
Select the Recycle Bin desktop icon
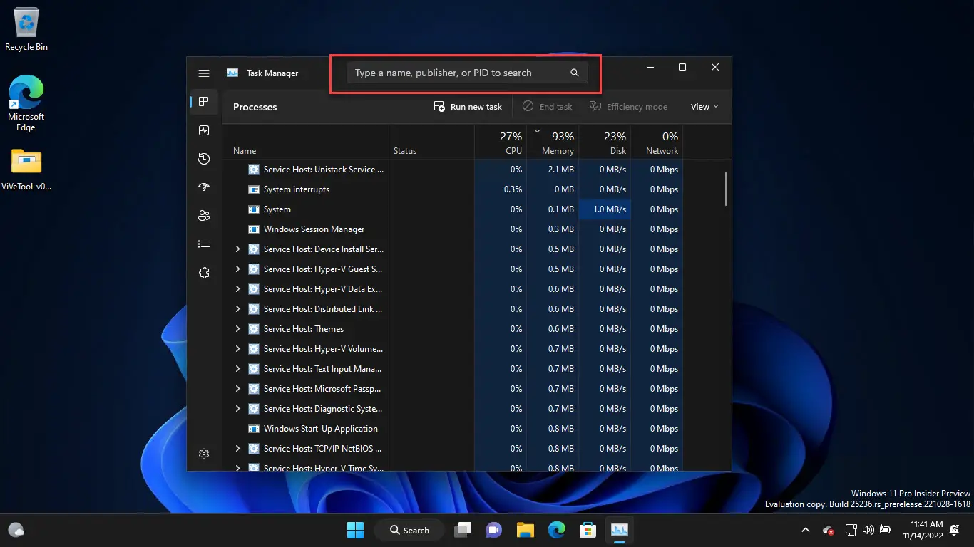coord(26,31)
